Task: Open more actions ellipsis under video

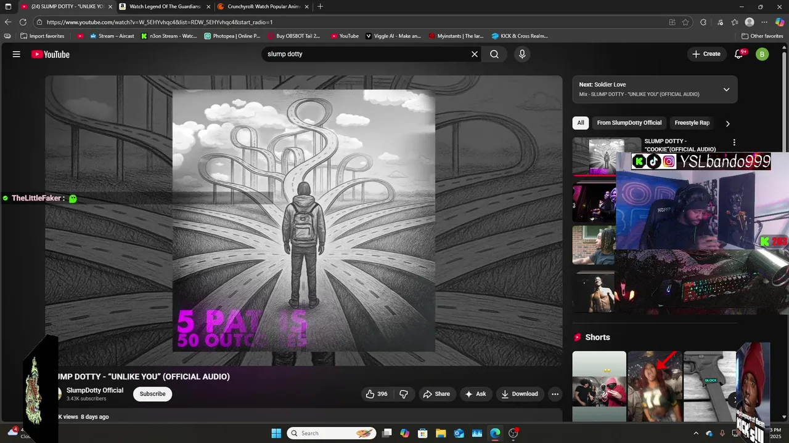Action: [x=555, y=394]
